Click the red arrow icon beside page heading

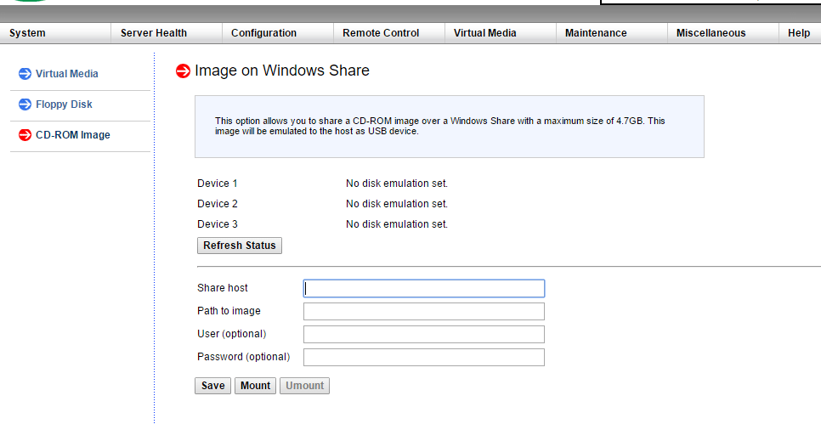coord(183,71)
